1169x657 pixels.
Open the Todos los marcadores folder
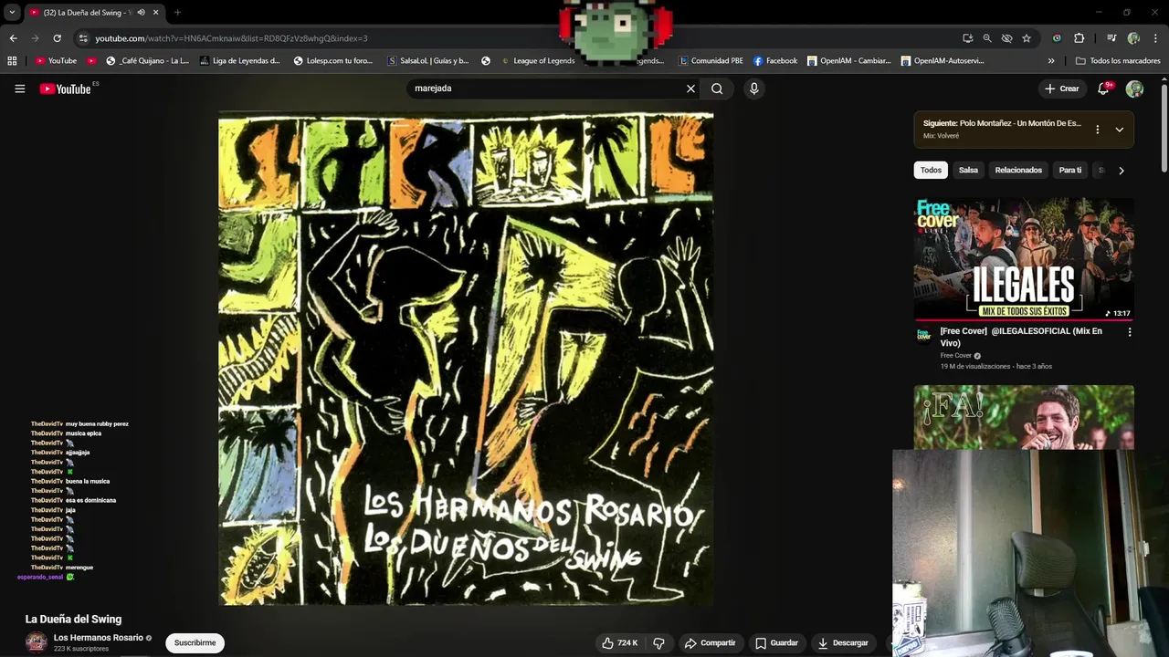coord(1119,61)
